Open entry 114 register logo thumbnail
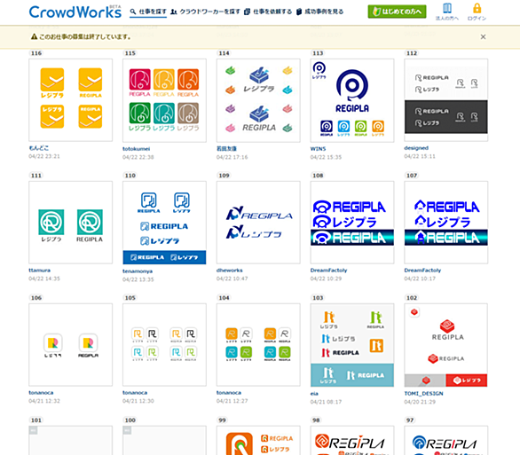The image size is (520, 455). pos(258,101)
